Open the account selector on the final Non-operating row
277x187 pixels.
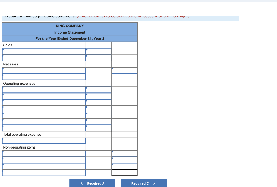click(44, 173)
